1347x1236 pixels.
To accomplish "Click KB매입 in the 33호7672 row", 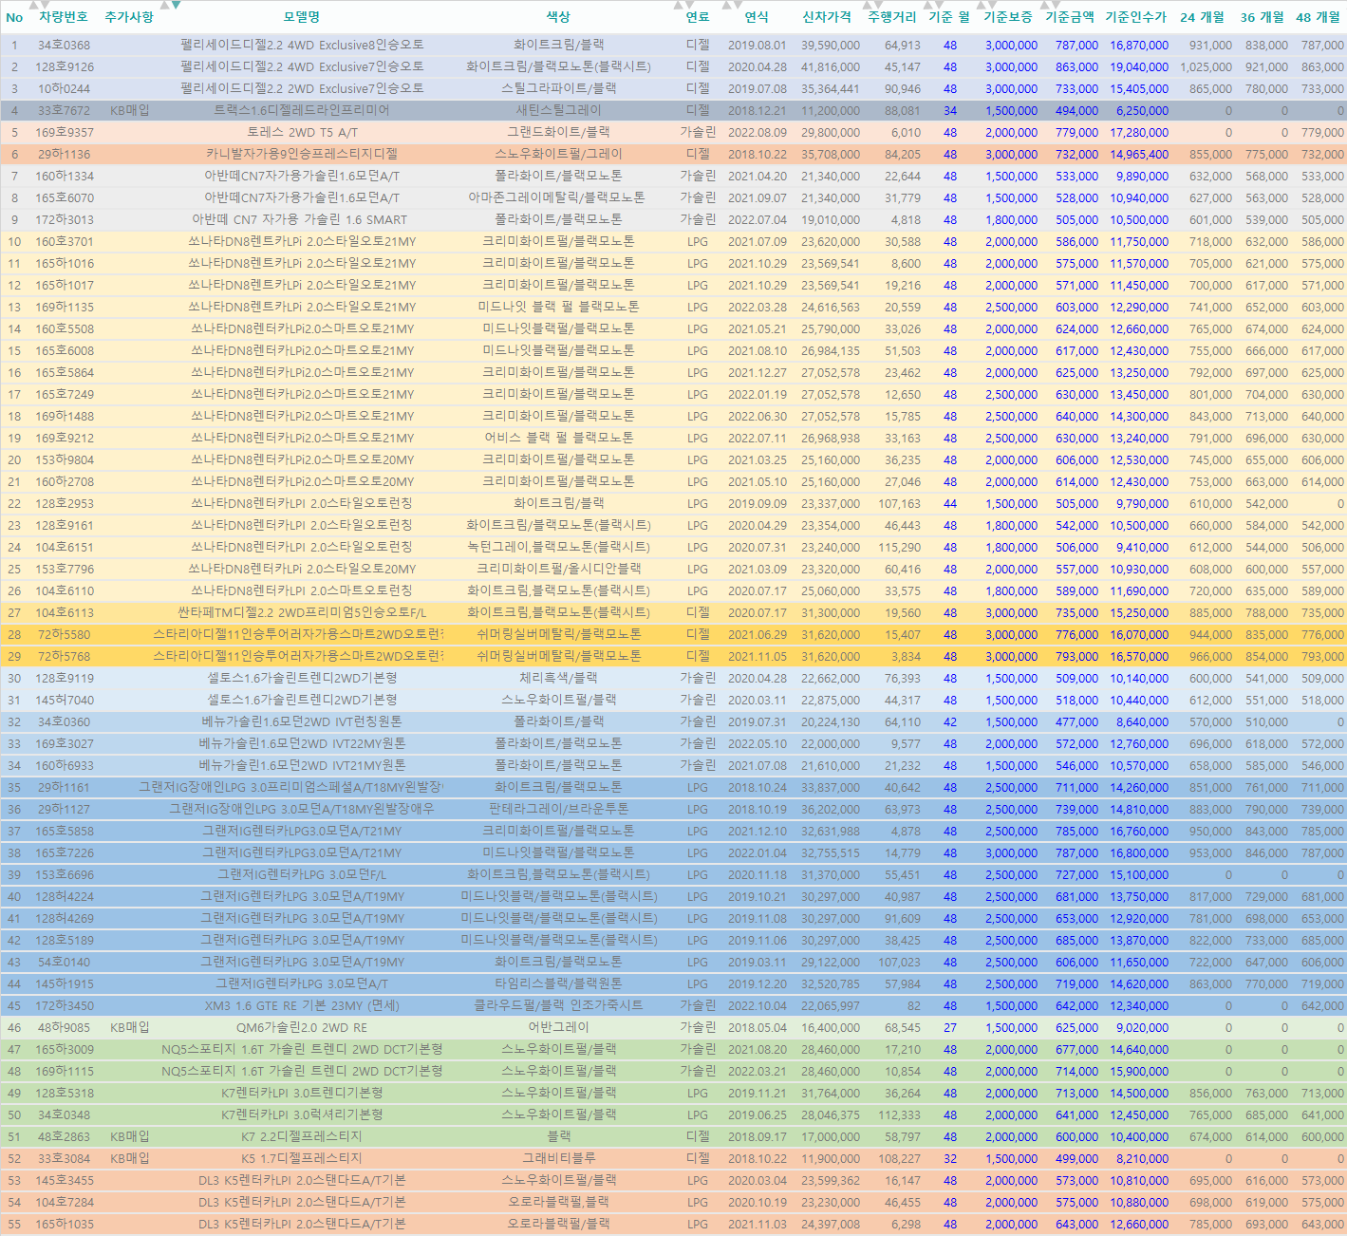I will click(129, 110).
